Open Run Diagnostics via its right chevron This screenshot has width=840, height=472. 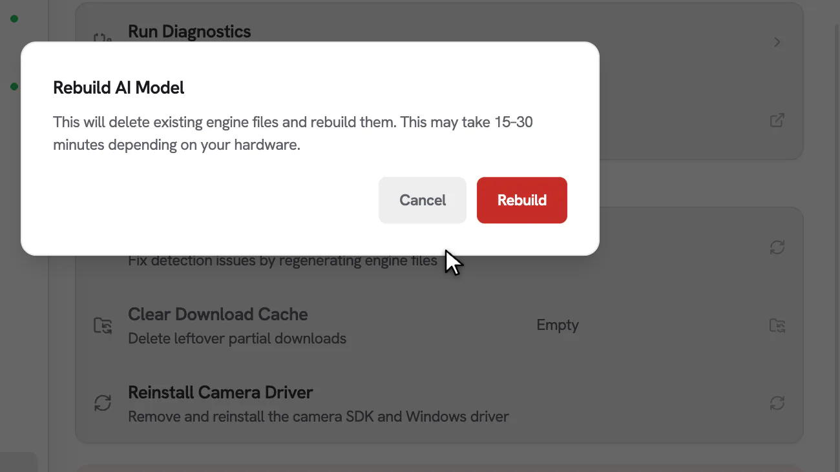pyautogui.click(x=777, y=43)
